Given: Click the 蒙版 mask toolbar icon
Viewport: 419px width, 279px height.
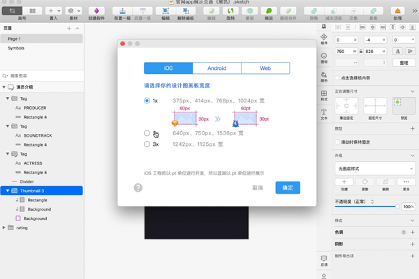Looking at the screenshot, I should click(249, 11).
